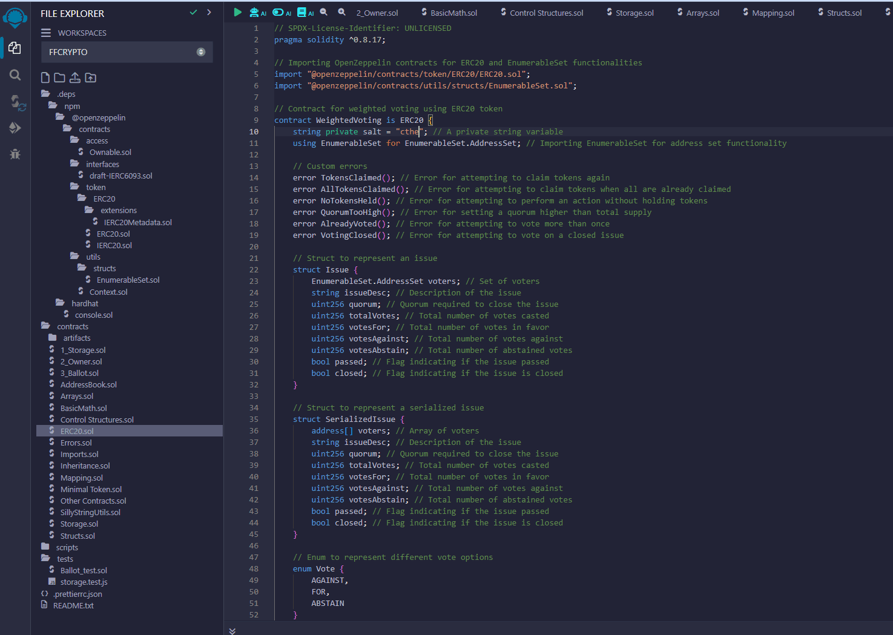
Task: Click the green checkmark in File Explorer header
Action: pos(193,12)
